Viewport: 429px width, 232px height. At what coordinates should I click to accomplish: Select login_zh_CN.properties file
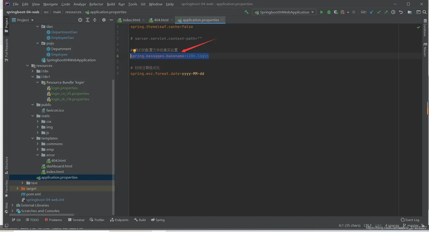[70, 99]
